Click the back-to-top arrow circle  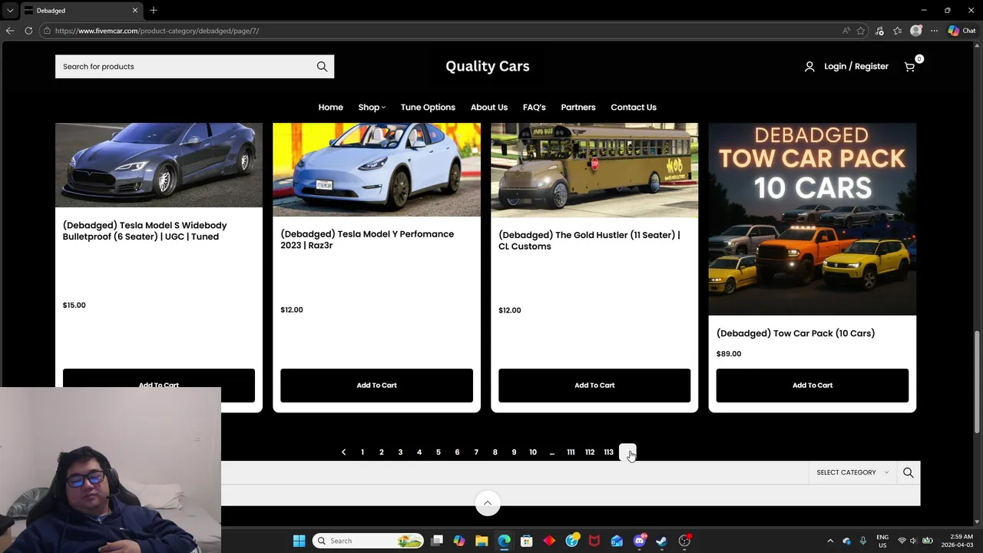click(488, 504)
